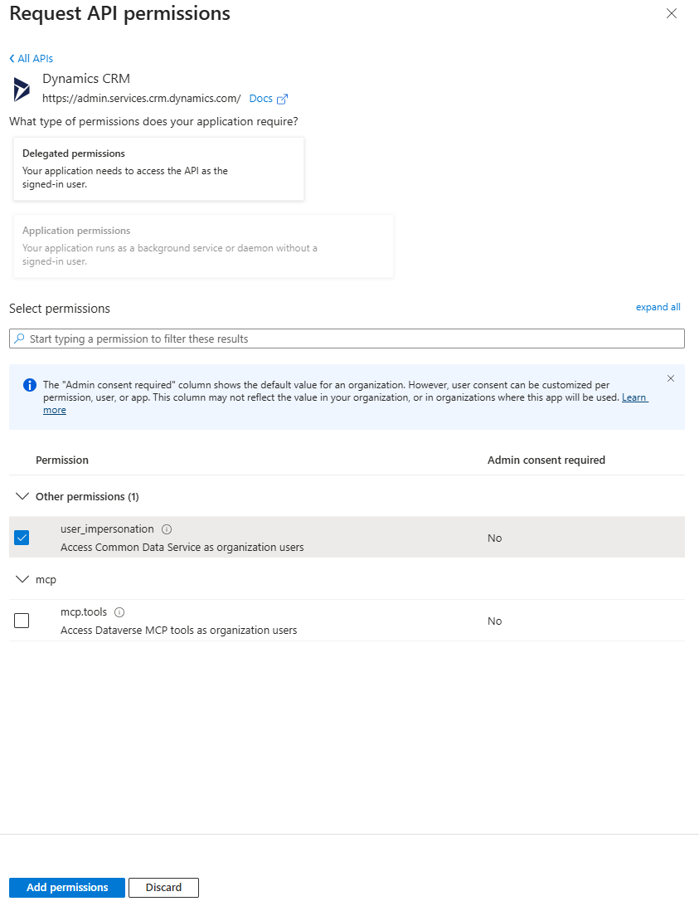
Task: Click the Docs external link icon
Action: click(282, 99)
